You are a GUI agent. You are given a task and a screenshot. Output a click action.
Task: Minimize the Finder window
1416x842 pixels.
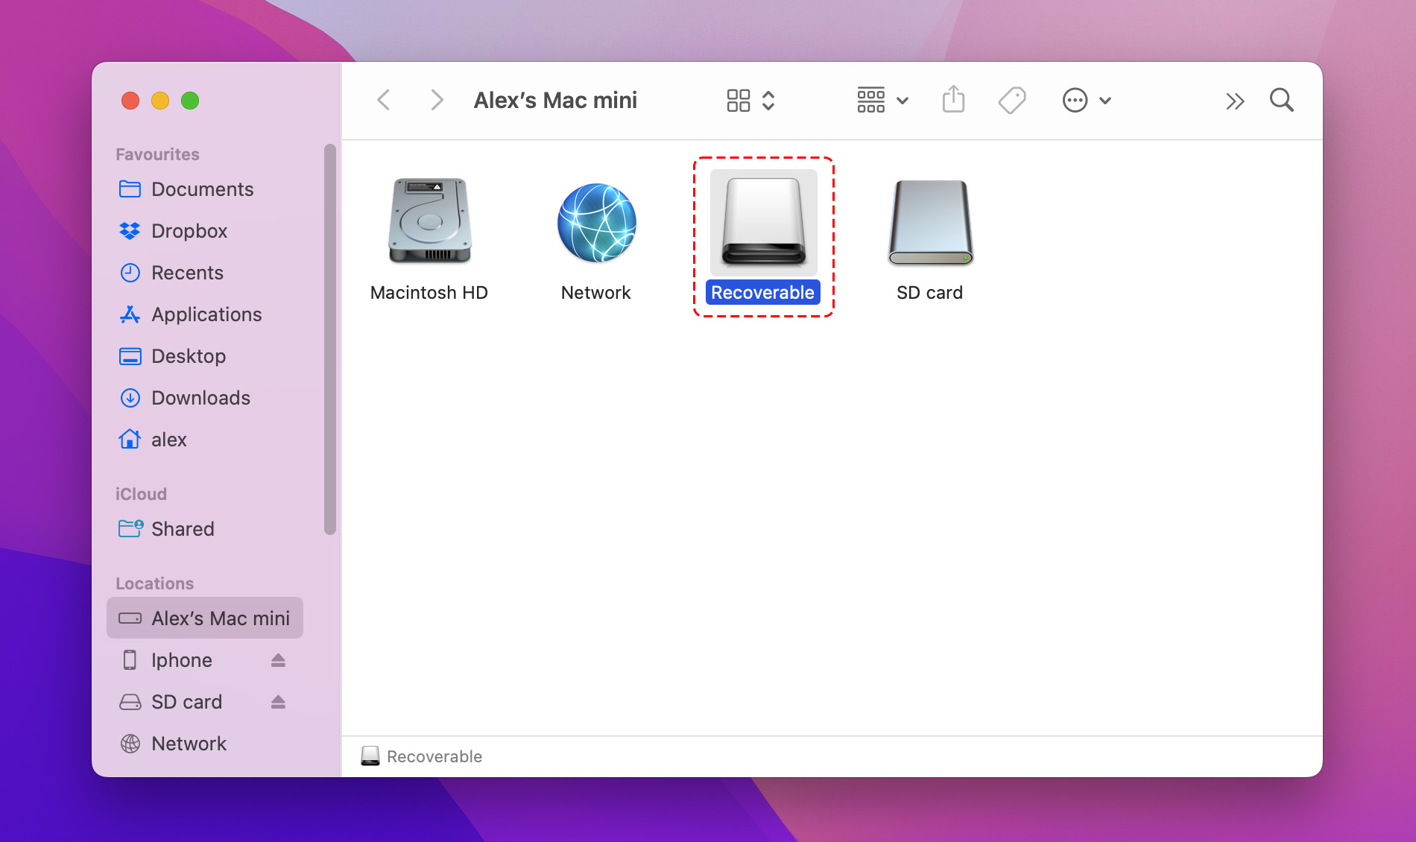(160, 101)
